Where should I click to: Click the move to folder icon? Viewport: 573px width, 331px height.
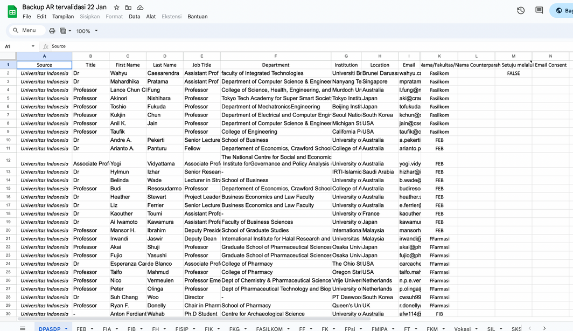(128, 8)
